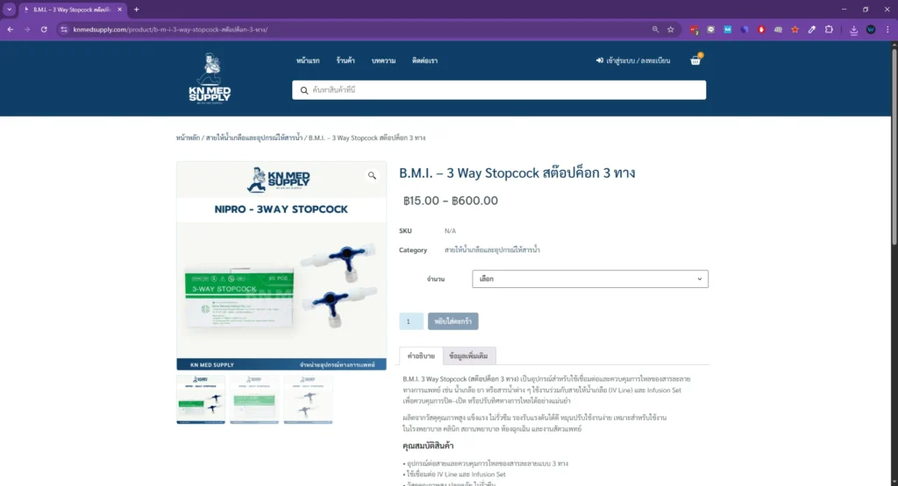Click หน้าหลัก breadcrumb link

(188, 137)
